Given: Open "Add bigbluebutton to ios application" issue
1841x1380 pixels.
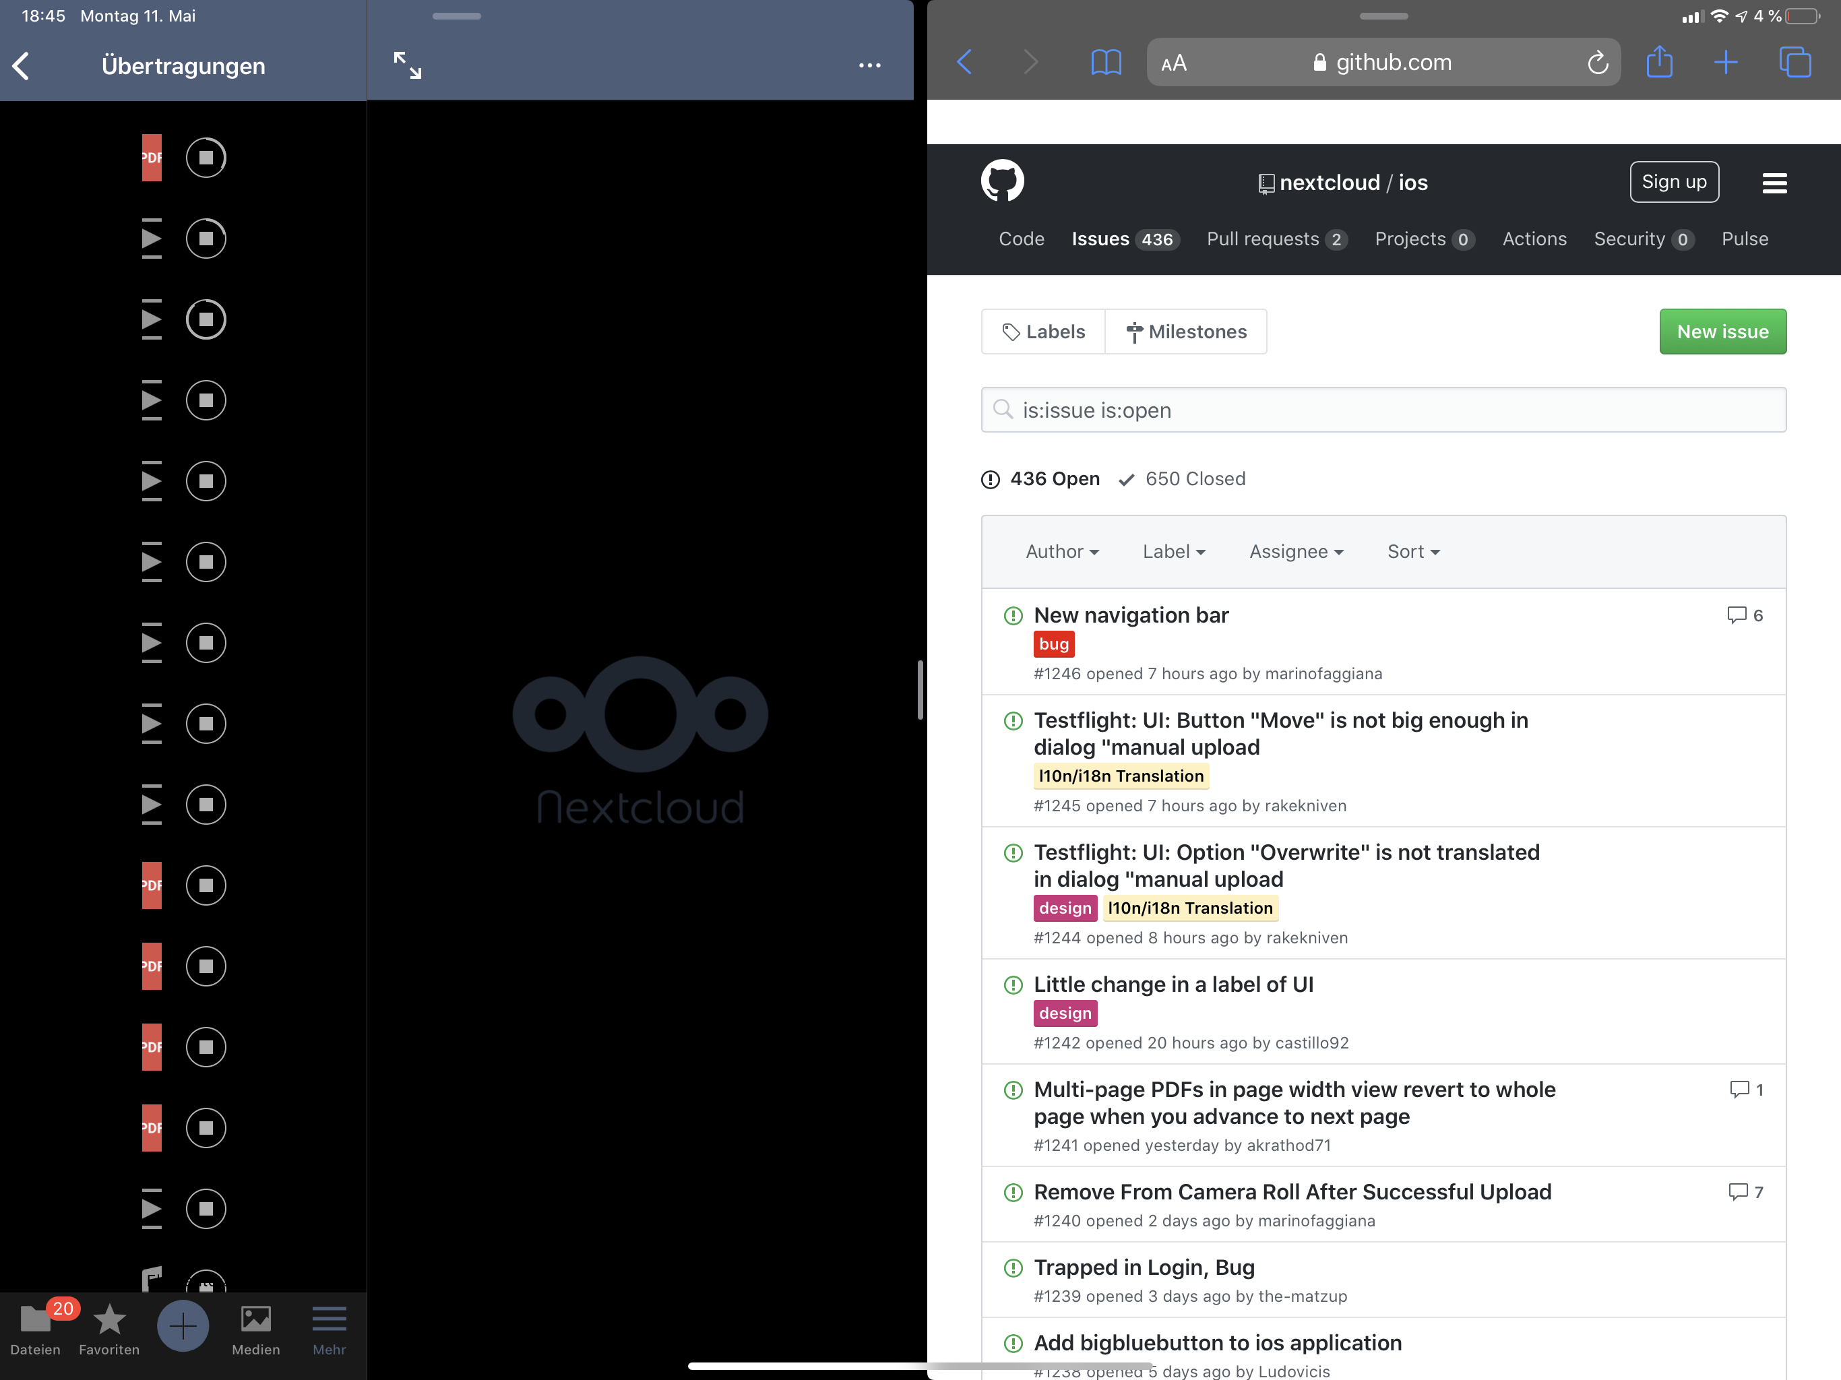Looking at the screenshot, I should (1218, 1342).
